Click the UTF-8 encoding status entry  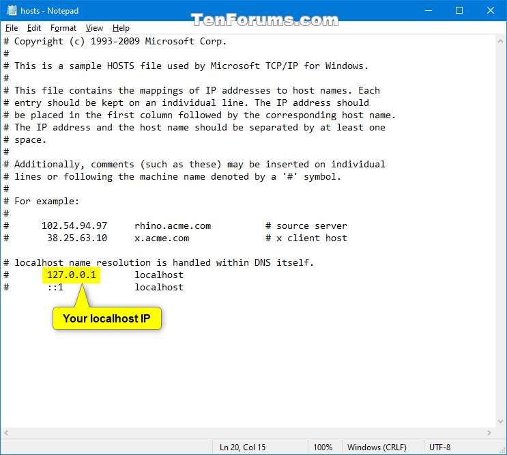439,447
